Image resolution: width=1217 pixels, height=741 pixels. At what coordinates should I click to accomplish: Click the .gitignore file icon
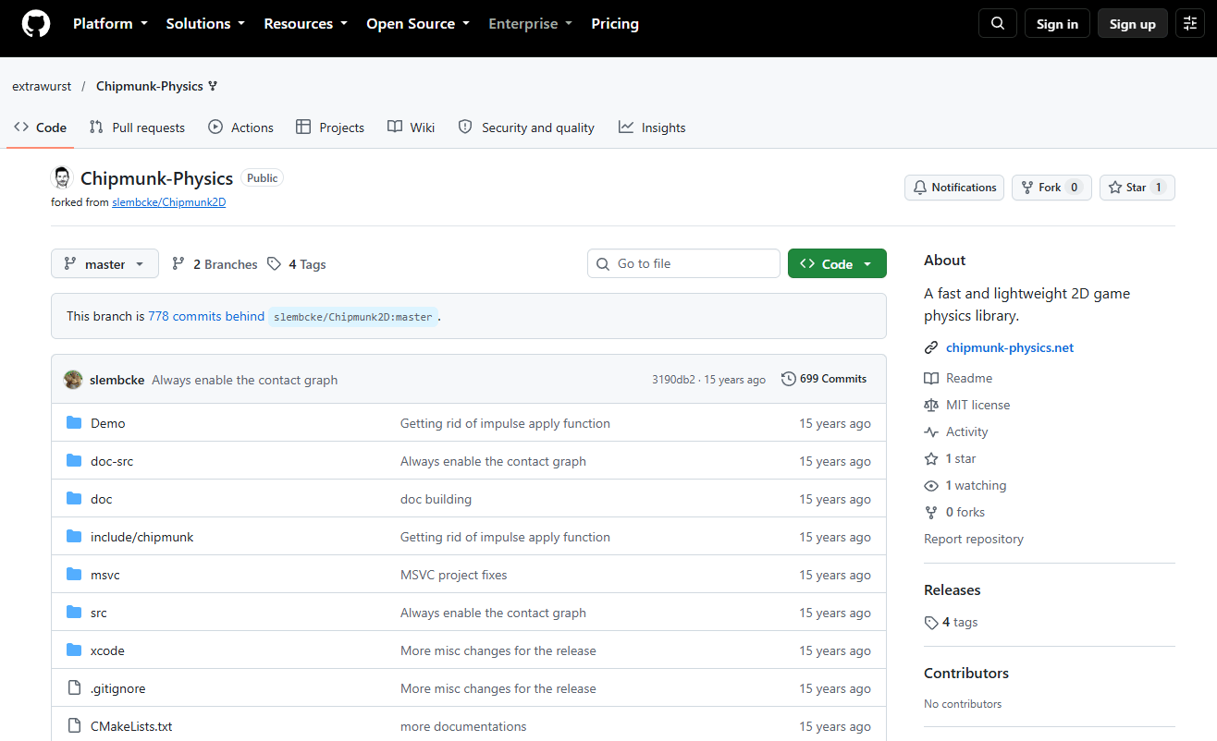[x=74, y=688]
